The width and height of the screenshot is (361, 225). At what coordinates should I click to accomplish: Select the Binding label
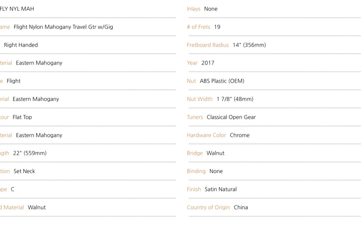point(196,171)
